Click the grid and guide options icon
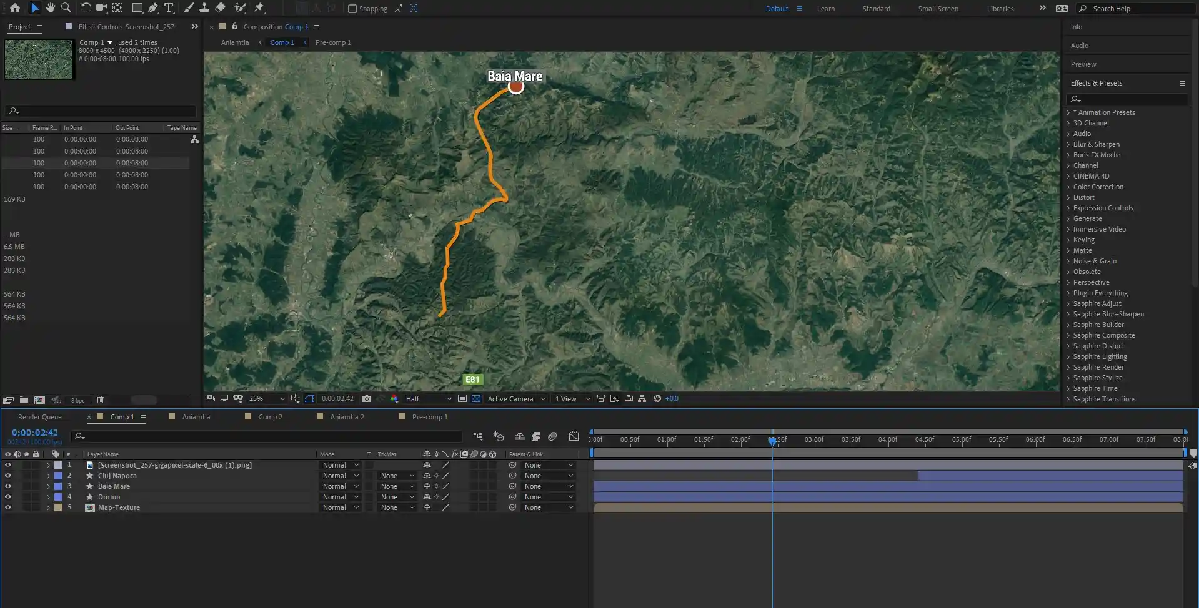The width and height of the screenshot is (1199, 608). coord(295,398)
